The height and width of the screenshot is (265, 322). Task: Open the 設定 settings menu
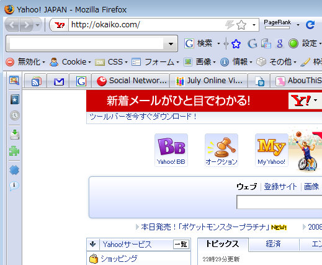[311, 43]
